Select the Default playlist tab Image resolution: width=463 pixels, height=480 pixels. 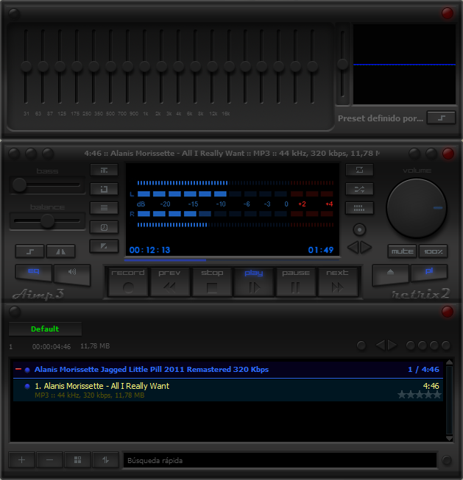(45, 329)
